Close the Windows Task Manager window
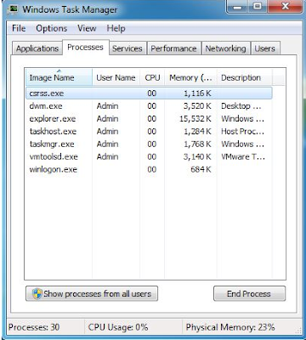Screen dimensions: 306x340 [285, 7]
